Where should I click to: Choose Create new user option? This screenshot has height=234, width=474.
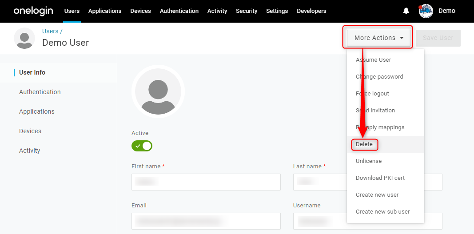[x=386, y=195]
